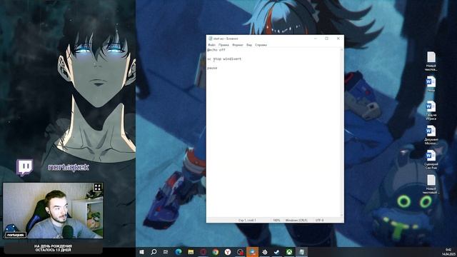Place cursor on the '@echo off' line
The image size is (457, 257).
216,50
